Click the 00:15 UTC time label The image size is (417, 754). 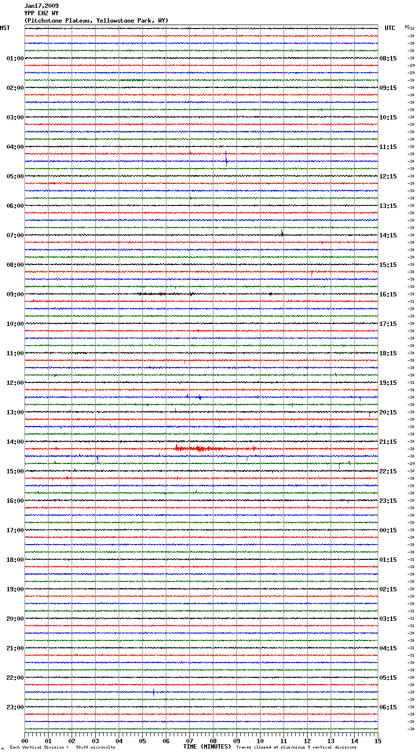[388, 530]
